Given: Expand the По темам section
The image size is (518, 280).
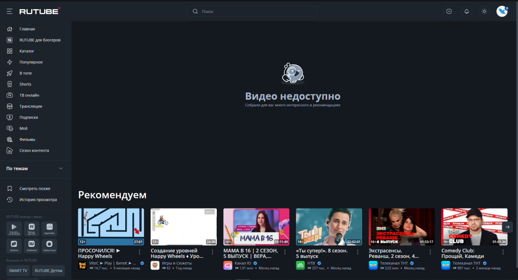Looking at the screenshot, I should (x=61, y=169).
